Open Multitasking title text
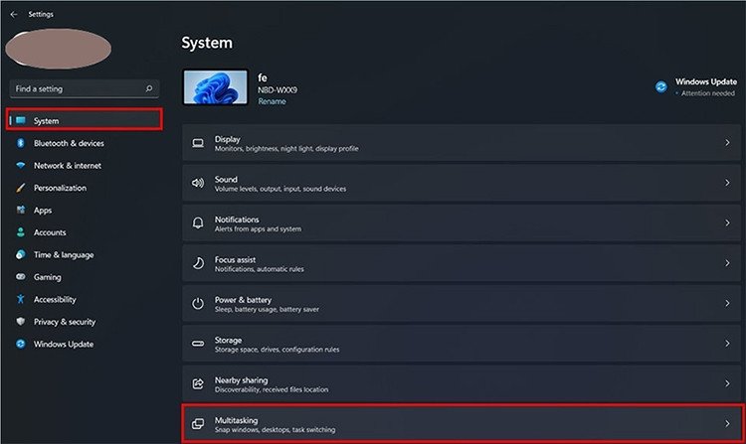746x444 pixels. pyautogui.click(x=236, y=420)
